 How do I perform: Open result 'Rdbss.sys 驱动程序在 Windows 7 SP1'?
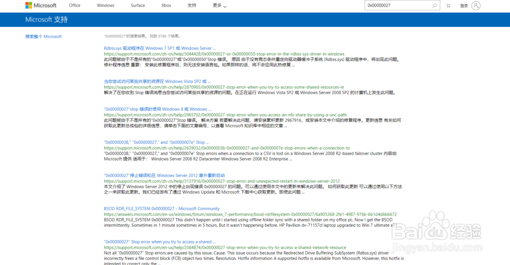[x=160, y=48]
